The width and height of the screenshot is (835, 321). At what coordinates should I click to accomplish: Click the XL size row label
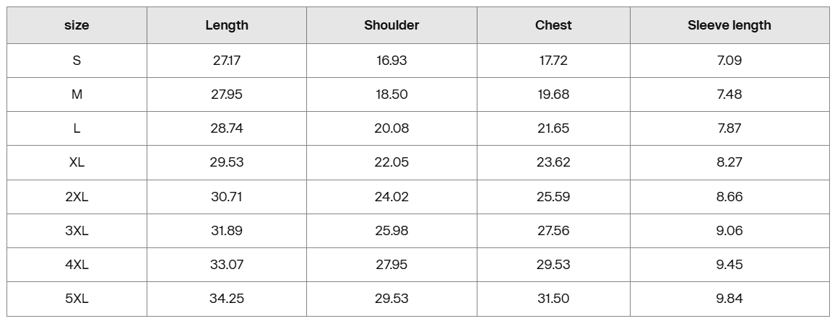click(77, 162)
